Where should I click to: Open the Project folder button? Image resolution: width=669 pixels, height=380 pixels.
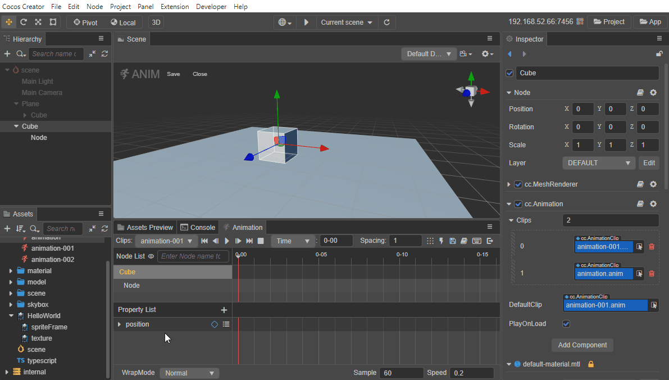(609, 22)
